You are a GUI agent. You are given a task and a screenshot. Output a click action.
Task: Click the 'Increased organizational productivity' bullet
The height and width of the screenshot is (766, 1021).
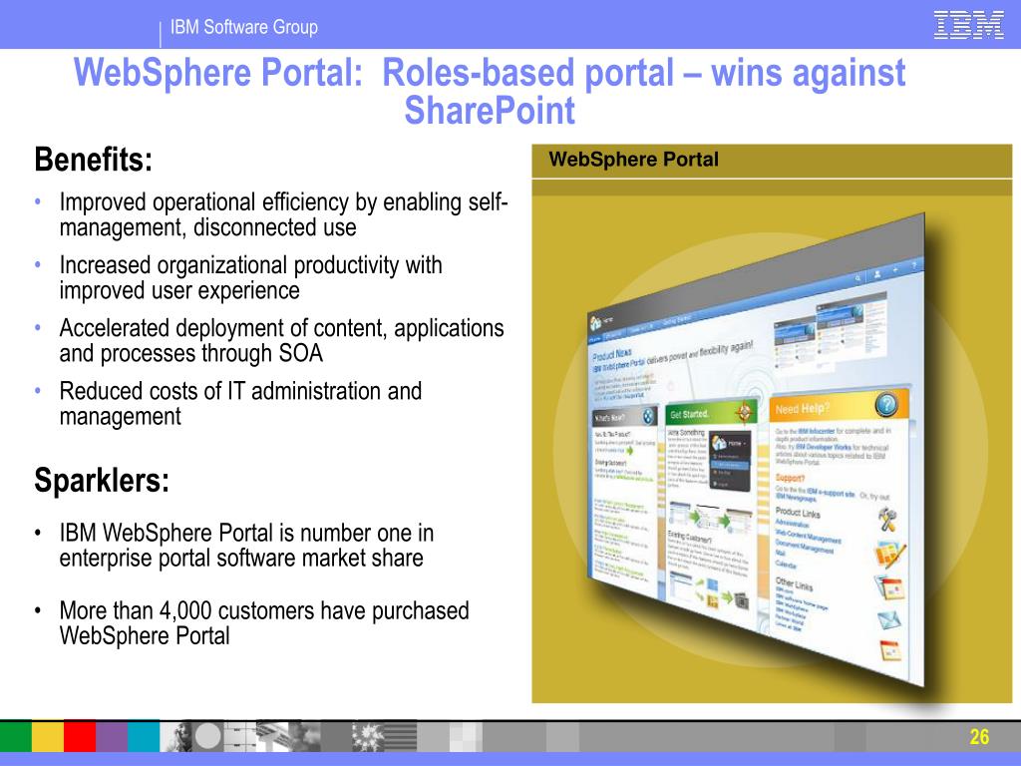point(250,277)
